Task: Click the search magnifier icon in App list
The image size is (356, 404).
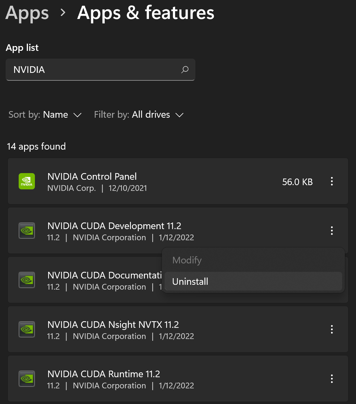Action: [185, 70]
